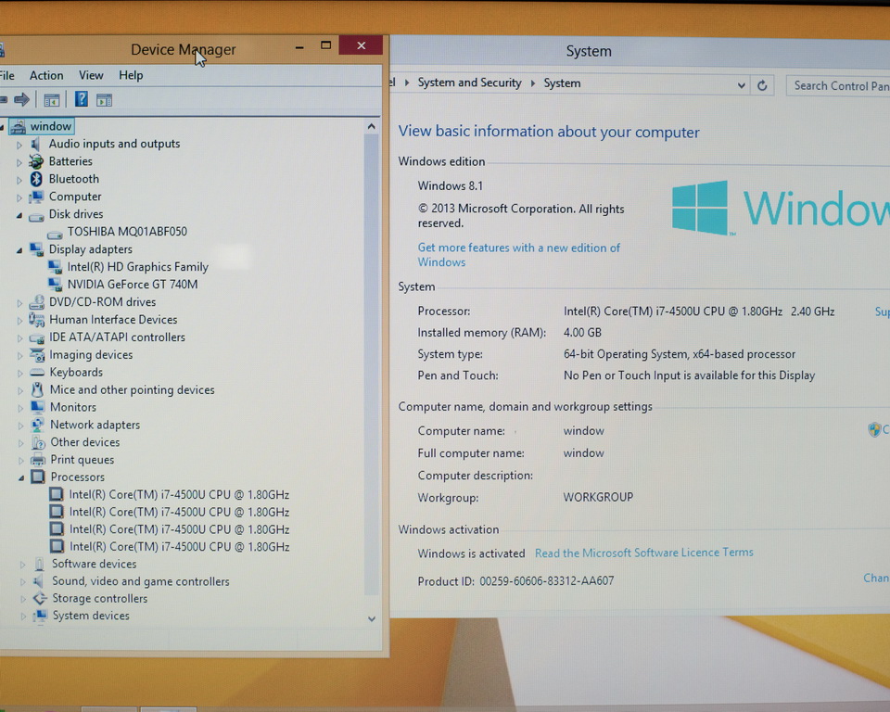The image size is (890, 712).
Task: Click the 64-bit Operating System system type text
Action: pyautogui.click(x=680, y=354)
